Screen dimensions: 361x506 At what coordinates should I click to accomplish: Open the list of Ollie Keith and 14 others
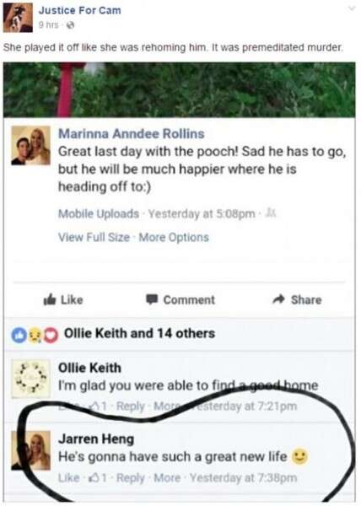coord(139,333)
